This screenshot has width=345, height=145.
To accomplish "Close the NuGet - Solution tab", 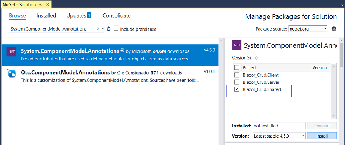I will coord(48,4).
